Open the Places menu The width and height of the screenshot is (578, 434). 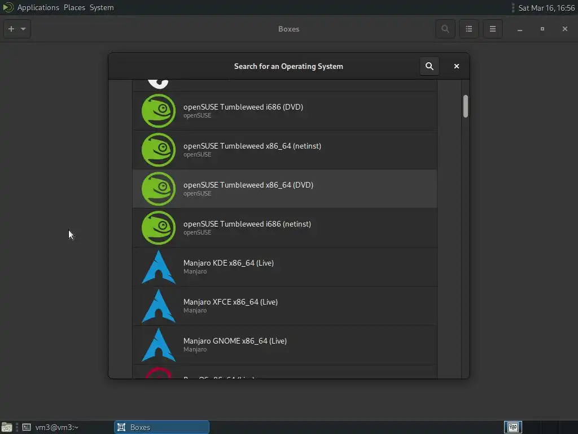[74, 7]
